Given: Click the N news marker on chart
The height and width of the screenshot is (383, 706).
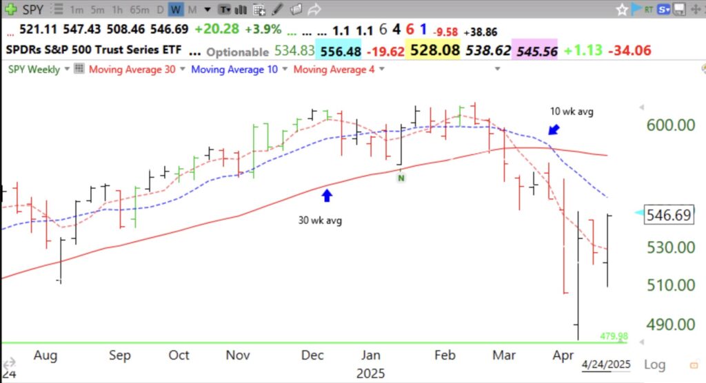Looking at the screenshot, I should coord(401,178).
